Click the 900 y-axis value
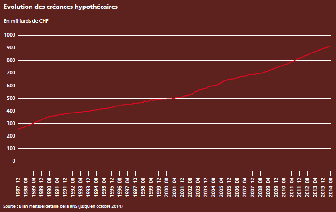This screenshot has height=212, width=336. pos(11,48)
